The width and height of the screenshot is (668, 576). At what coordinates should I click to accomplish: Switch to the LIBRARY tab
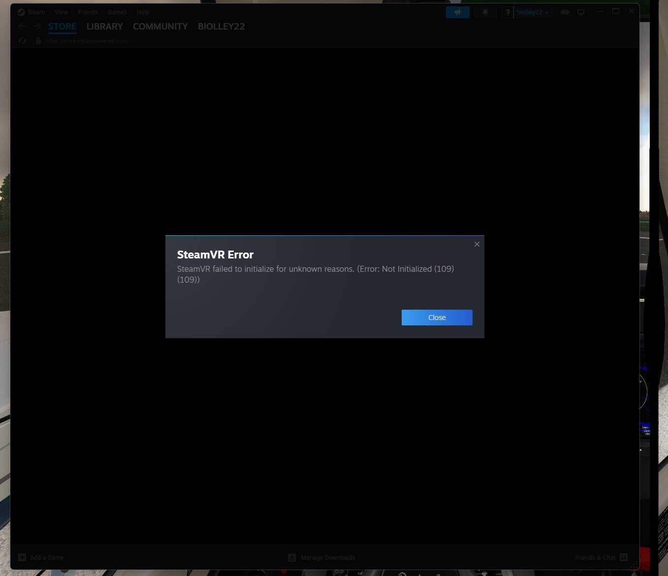104,27
